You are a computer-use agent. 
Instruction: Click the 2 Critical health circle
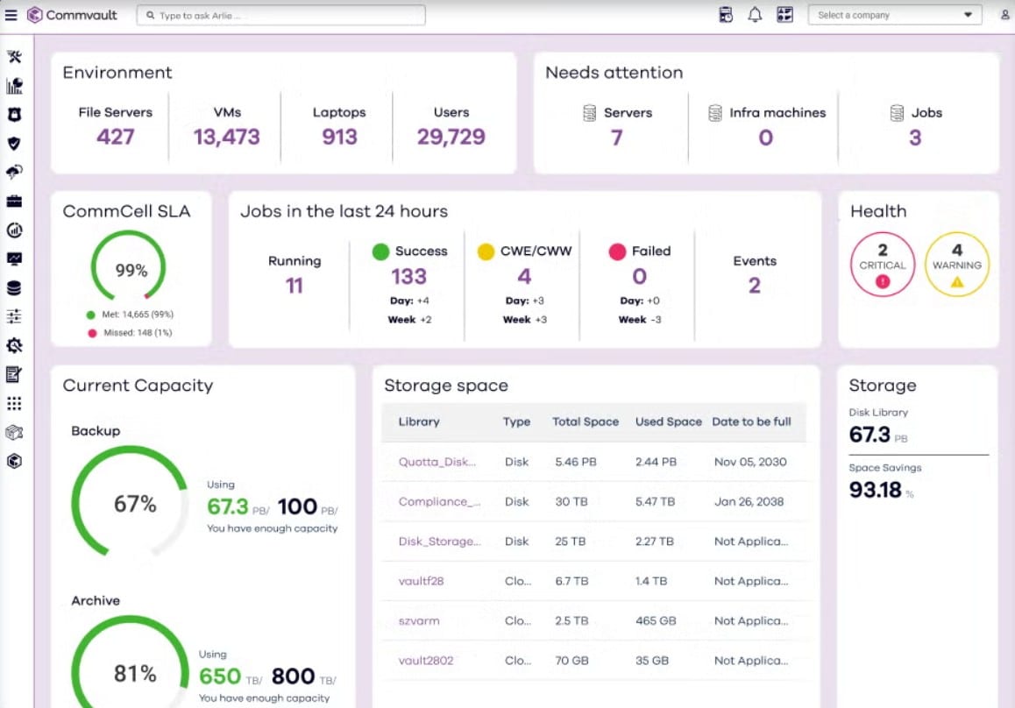pyautogui.click(x=883, y=265)
